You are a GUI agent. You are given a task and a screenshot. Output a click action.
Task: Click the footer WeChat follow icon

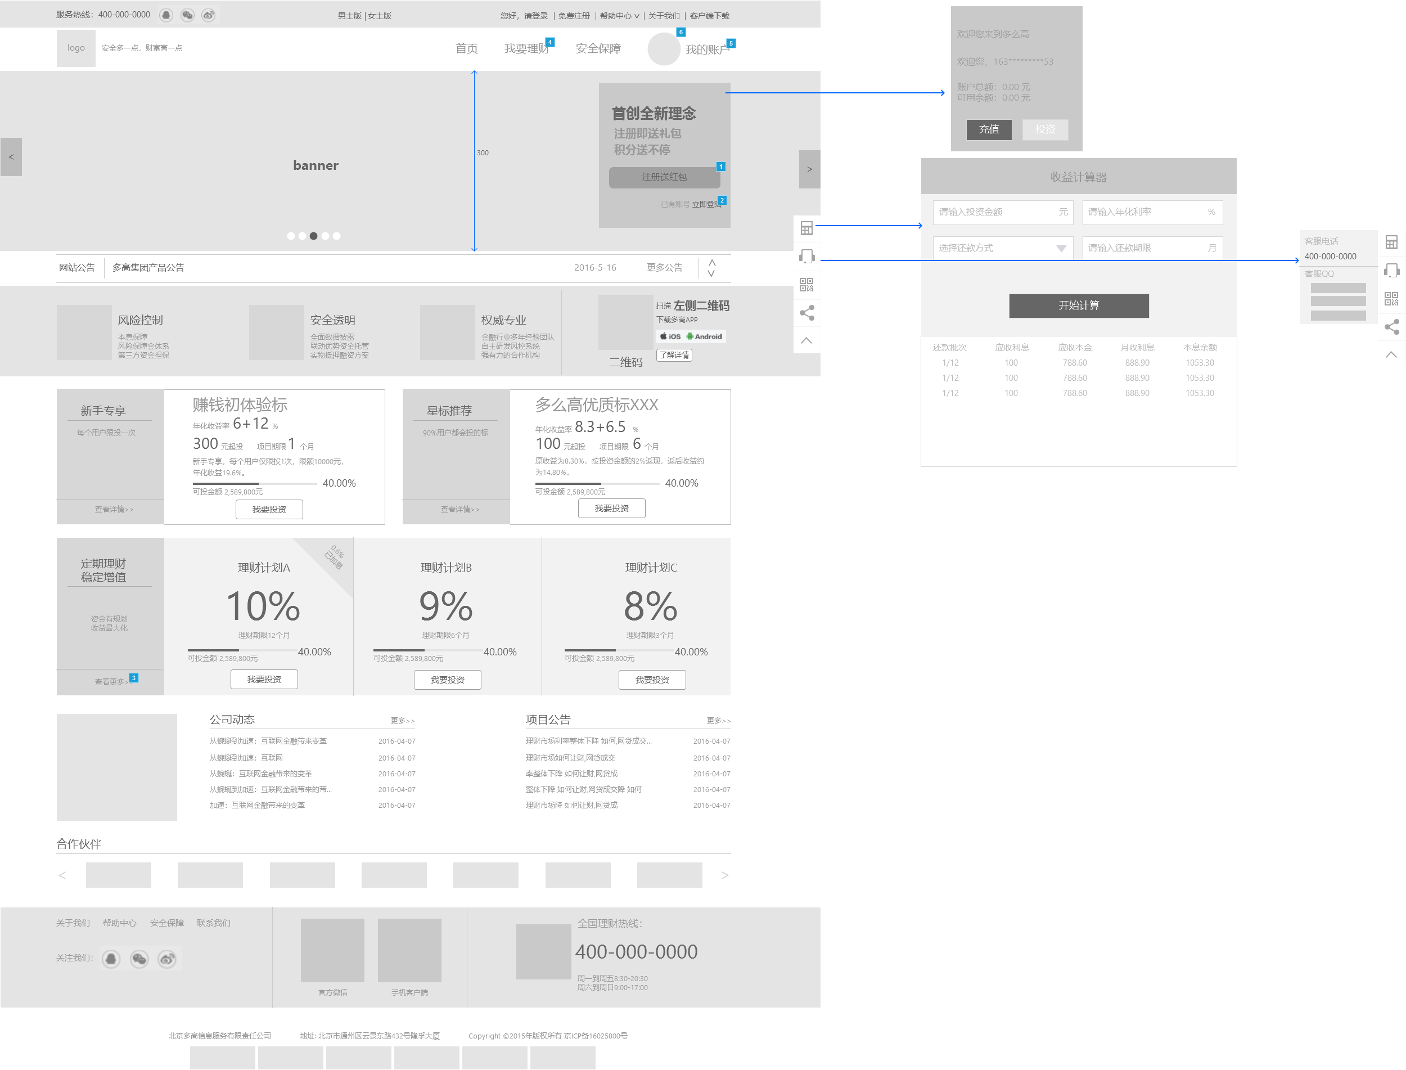139,959
